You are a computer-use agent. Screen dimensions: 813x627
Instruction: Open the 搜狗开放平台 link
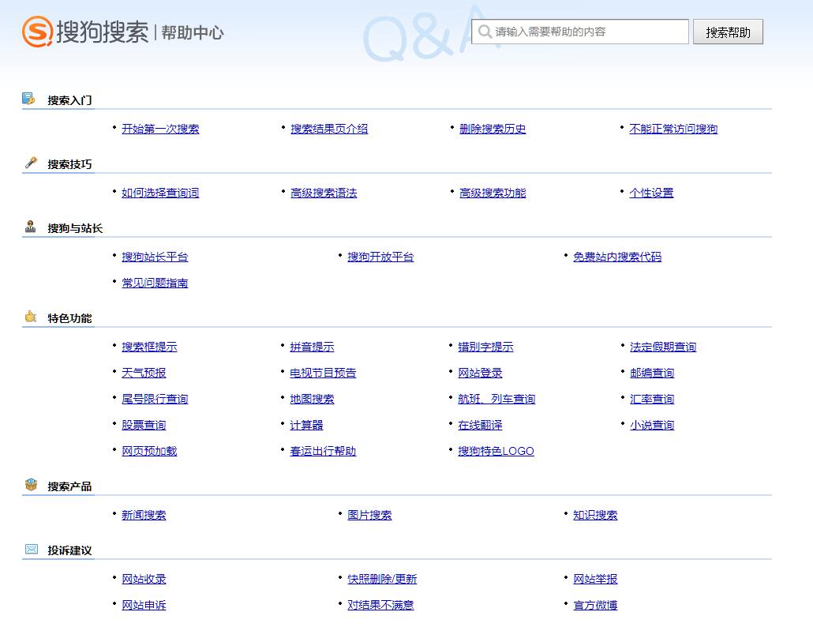pos(380,257)
